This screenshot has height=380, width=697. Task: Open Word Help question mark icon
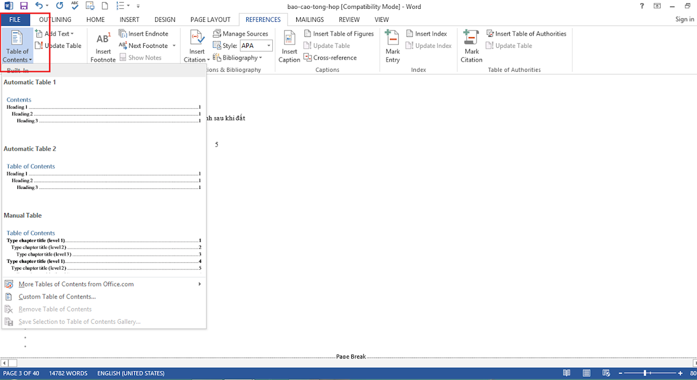click(x=643, y=6)
